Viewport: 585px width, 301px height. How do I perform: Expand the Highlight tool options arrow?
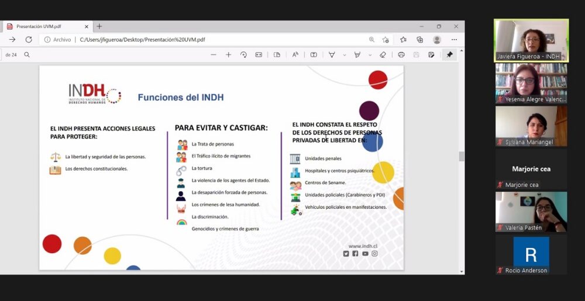click(x=370, y=55)
